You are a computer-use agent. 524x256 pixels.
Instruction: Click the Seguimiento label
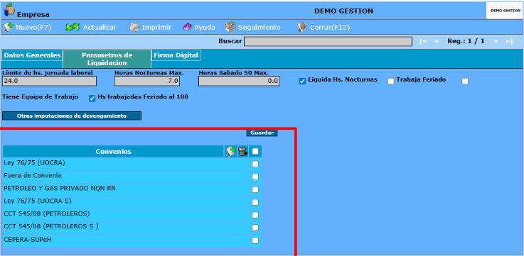[x=260, y=28]
